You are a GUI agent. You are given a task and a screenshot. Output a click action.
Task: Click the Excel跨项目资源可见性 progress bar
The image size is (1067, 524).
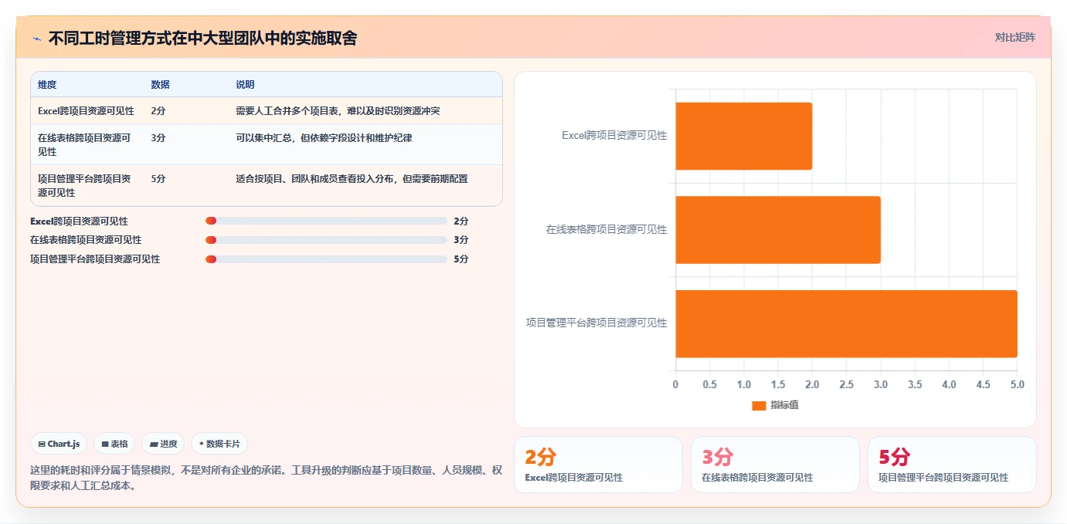coord(326,221)
